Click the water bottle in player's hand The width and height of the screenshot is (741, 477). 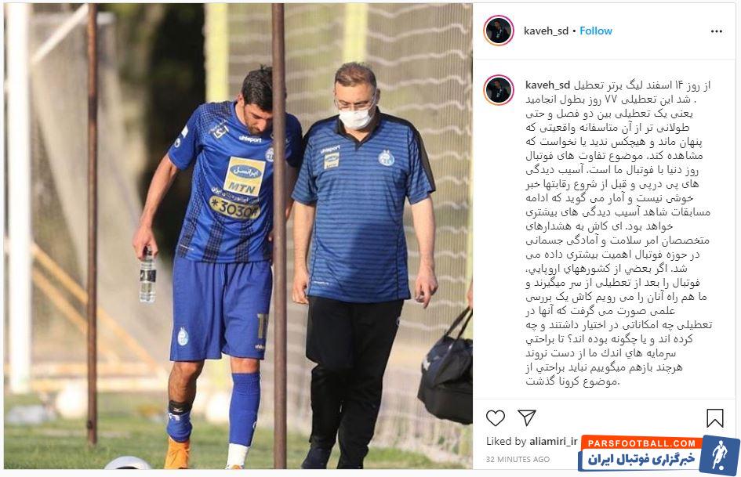coord(147,276)
